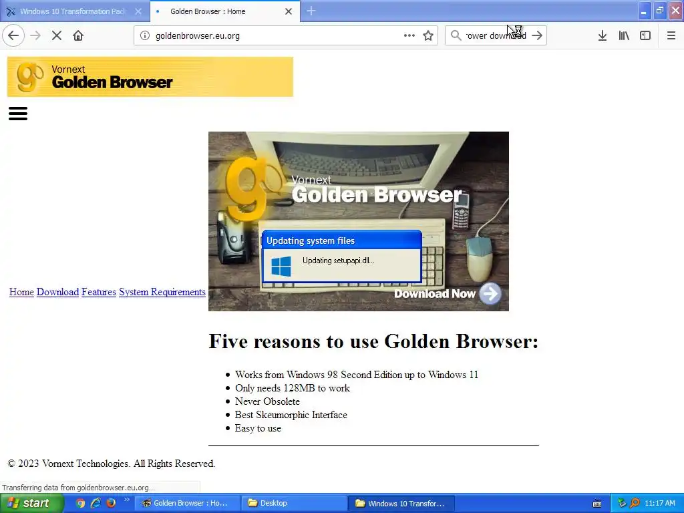The width and height of the screenshot is (684, 513).
Task: Click the 'Easy to use' bullet
Action: point(258,428)
